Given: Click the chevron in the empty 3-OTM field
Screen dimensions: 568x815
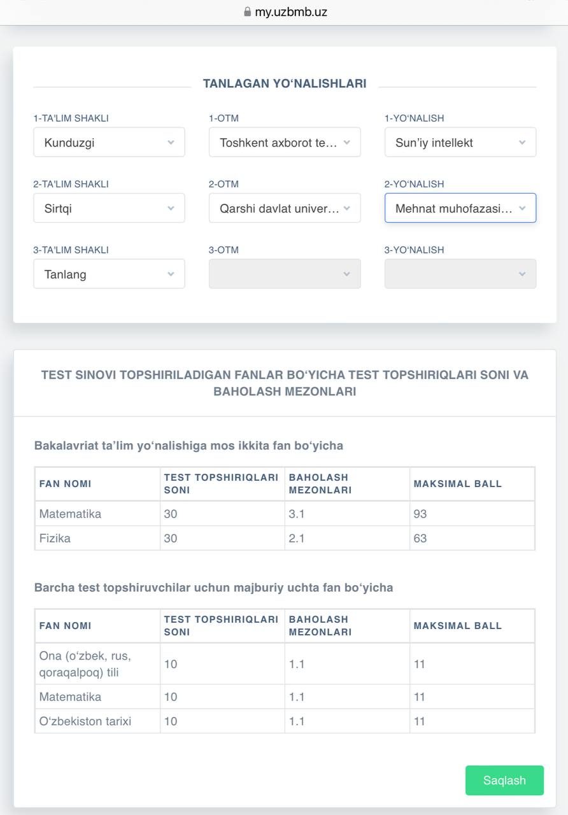Looking at the screenshot, I should [x=346, y=274].
